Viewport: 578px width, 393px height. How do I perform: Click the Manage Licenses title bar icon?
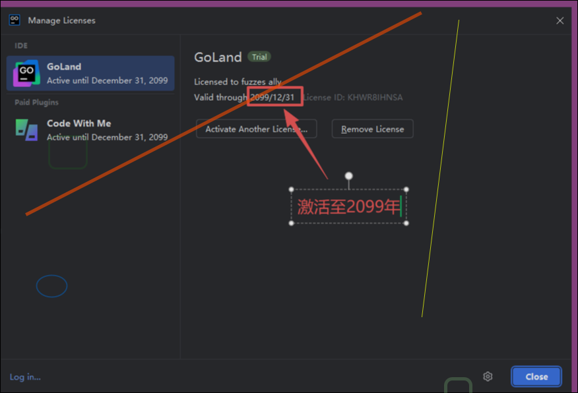pos(15,20)
